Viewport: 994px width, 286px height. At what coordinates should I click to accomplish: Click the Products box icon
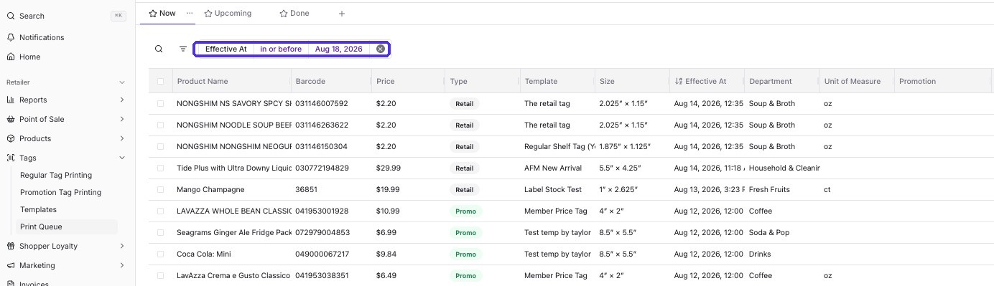11,138
